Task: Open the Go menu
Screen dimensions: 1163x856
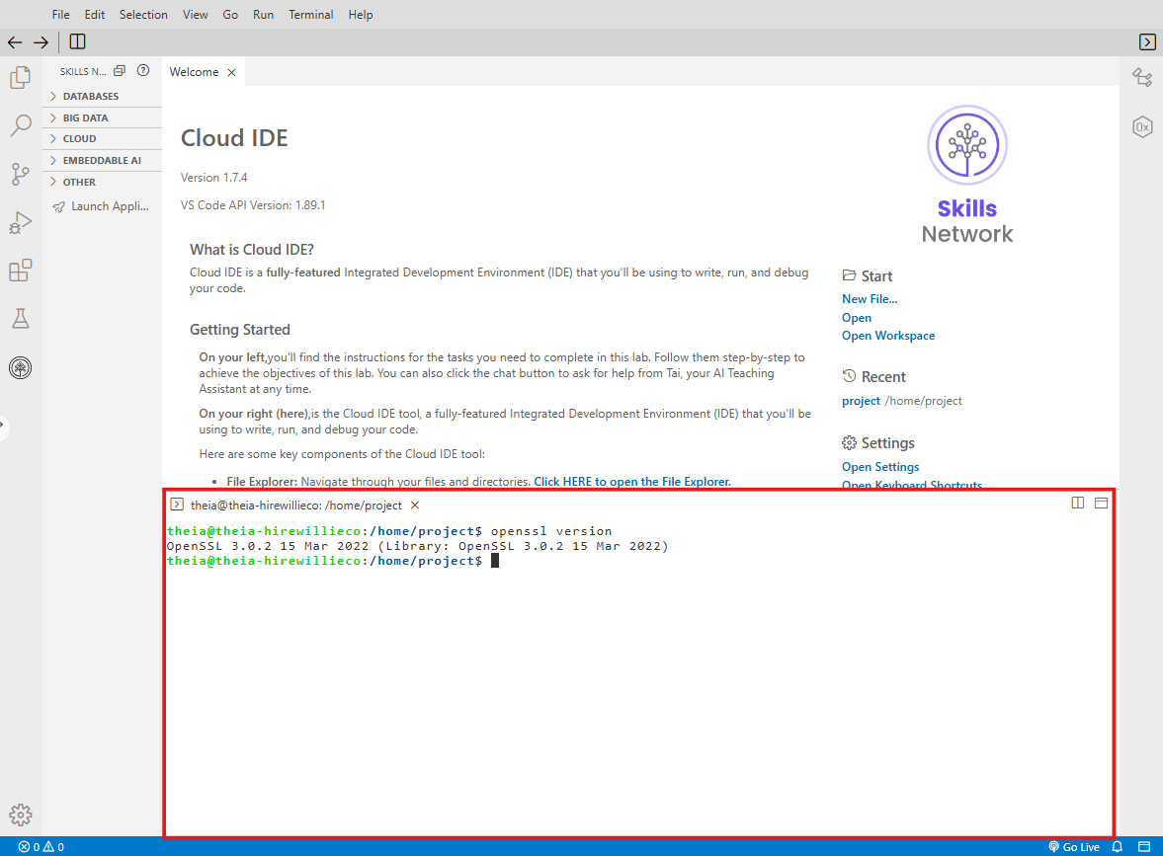Action: click(230, 15)
